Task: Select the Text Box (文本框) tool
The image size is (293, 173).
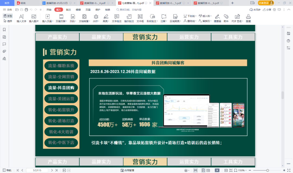Action: [140, 18]
